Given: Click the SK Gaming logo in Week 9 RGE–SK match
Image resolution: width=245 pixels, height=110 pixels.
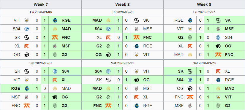Looking at the screenshot, I should tap(218, 20).
